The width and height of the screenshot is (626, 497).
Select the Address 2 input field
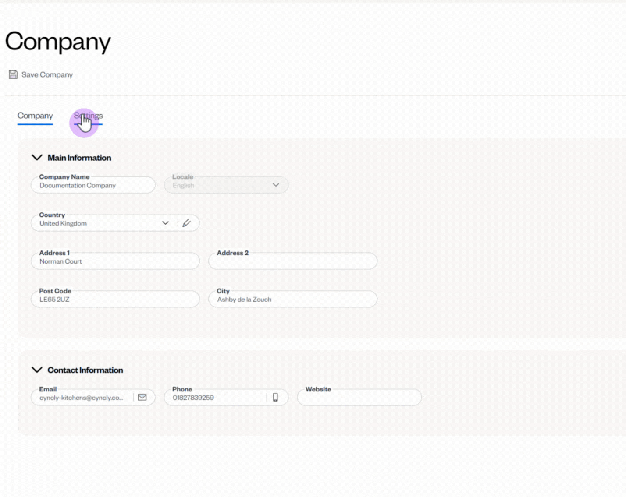[x=292, y=261]
